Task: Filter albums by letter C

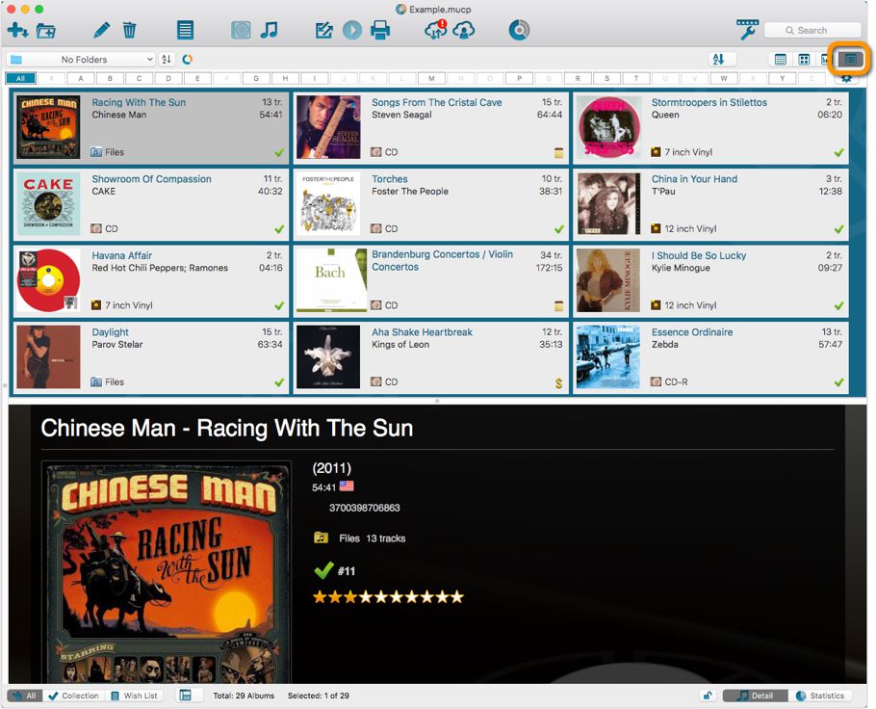Action: 140,78
